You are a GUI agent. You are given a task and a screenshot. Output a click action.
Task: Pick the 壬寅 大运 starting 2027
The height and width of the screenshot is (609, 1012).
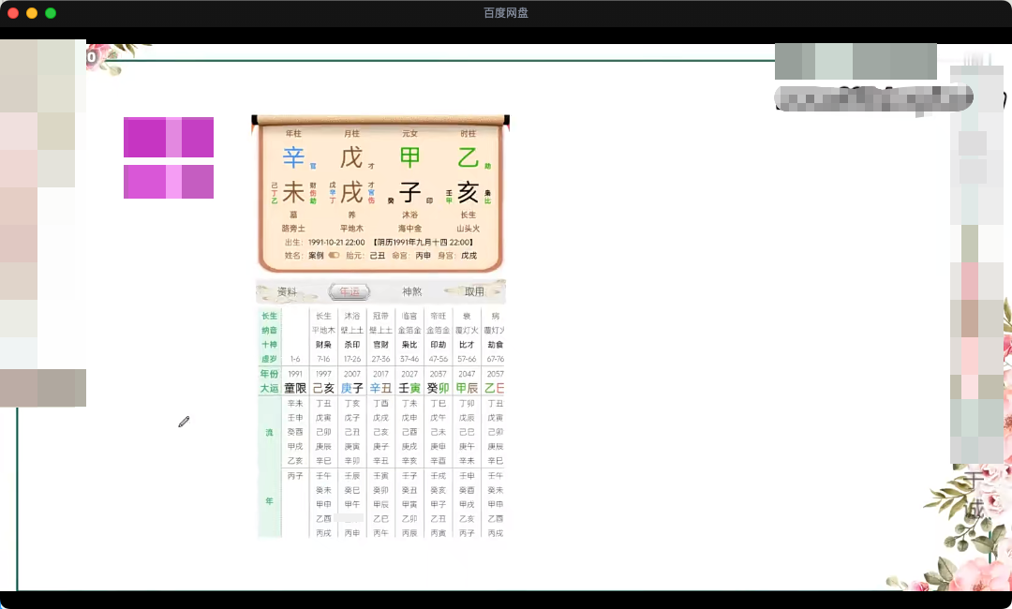(x=409, y=388)
